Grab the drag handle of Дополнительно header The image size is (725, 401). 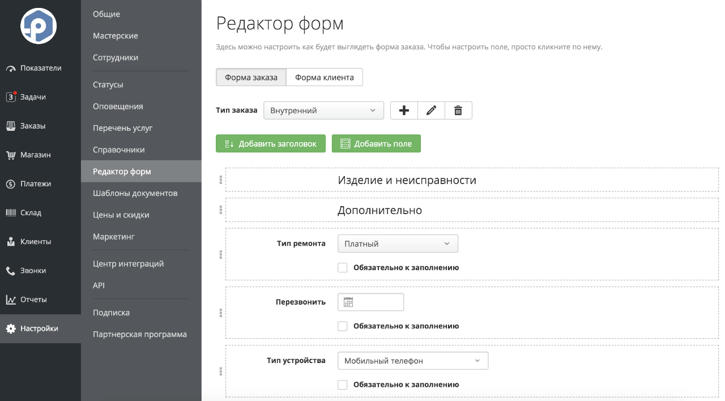tap(221, 210)
